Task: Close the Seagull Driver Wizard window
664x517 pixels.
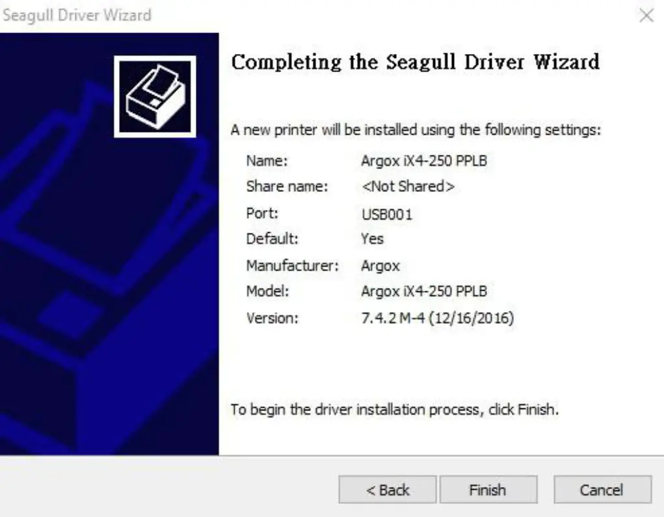Action: point(647,15)
